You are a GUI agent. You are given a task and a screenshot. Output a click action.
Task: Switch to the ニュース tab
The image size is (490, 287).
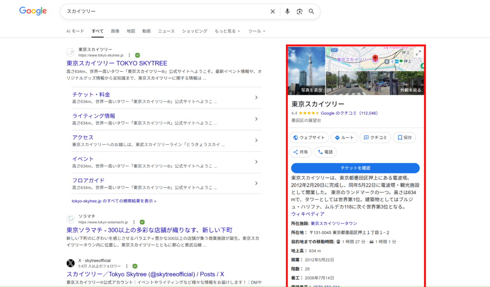[166, 31]
